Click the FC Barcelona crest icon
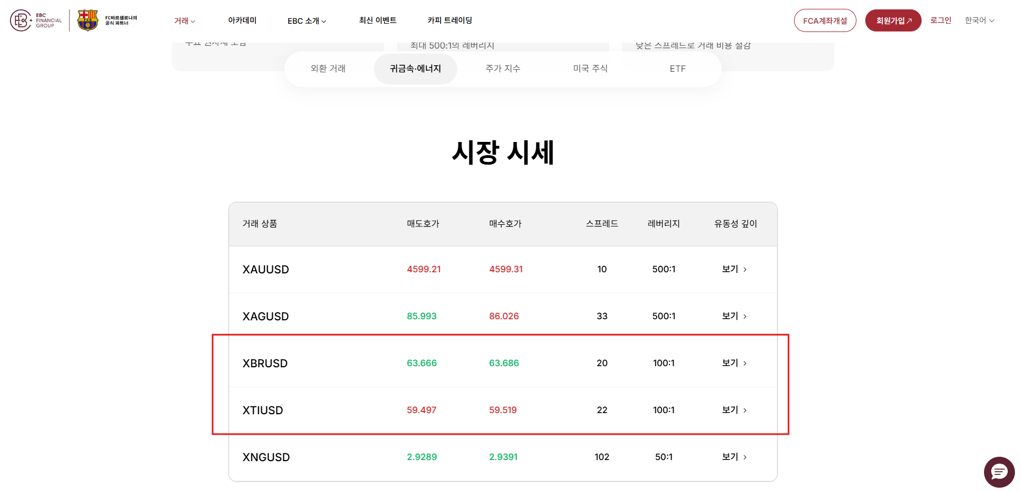This screenshot has height=491, width=1021. (88, 20)
